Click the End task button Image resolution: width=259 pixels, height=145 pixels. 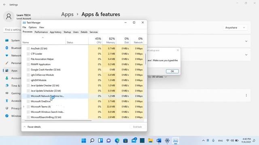coord(138,127)
